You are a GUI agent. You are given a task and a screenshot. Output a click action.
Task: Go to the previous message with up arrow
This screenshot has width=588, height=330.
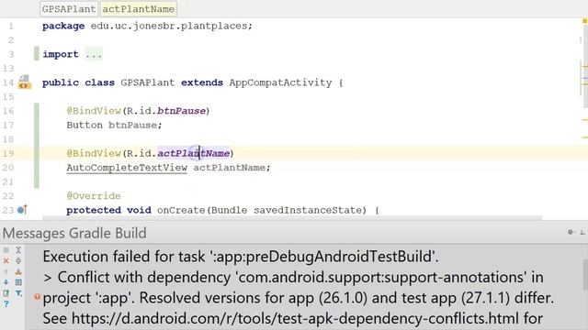coord(6,271)
